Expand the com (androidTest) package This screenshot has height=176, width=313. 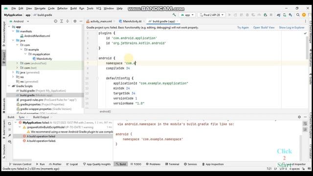point(17,63)
